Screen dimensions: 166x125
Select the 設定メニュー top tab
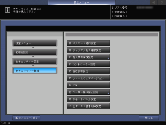click(82, 2)
